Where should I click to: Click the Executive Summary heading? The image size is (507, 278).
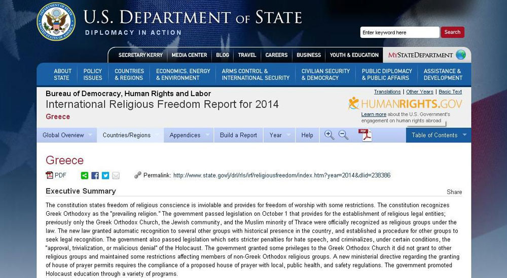pyautogui.click(x=81, y=191)
